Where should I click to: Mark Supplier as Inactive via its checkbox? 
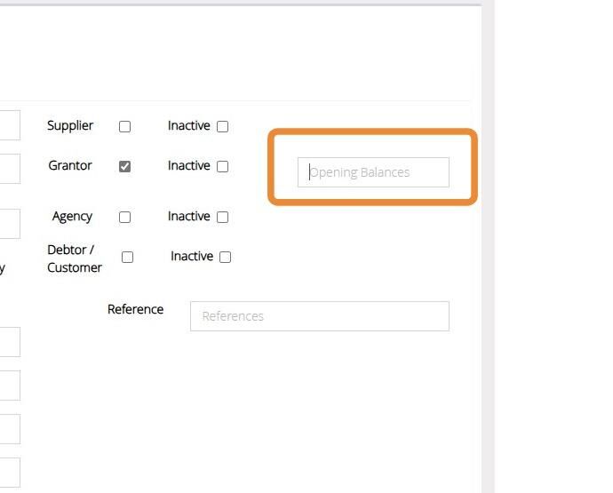[x=222, y=127]
